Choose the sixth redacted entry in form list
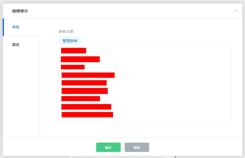245x158 pixels. tap(85, 91)
